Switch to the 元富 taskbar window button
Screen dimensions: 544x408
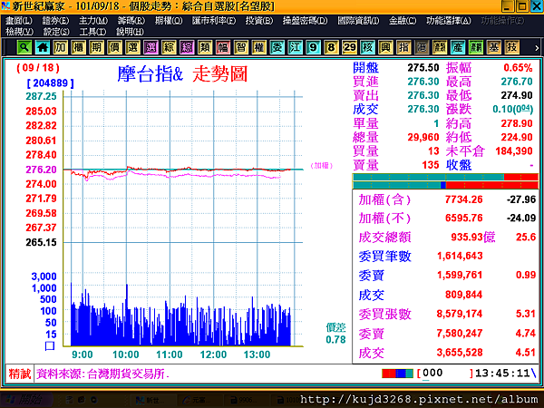(x=199, y=400)
